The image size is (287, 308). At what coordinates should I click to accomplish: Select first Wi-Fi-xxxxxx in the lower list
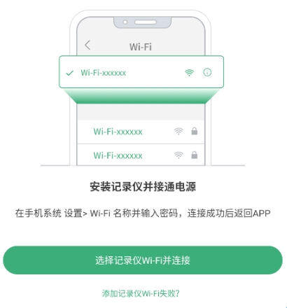(141, 132)
